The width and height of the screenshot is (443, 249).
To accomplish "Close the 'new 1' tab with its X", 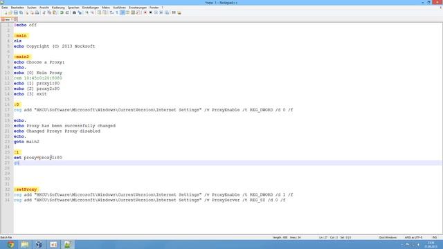I will click(x=15, y=19).
